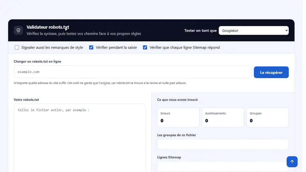Click inside the 'Votre robots.txt' text area
Viewport: 306px width, 172px height.
coord(80,138)
